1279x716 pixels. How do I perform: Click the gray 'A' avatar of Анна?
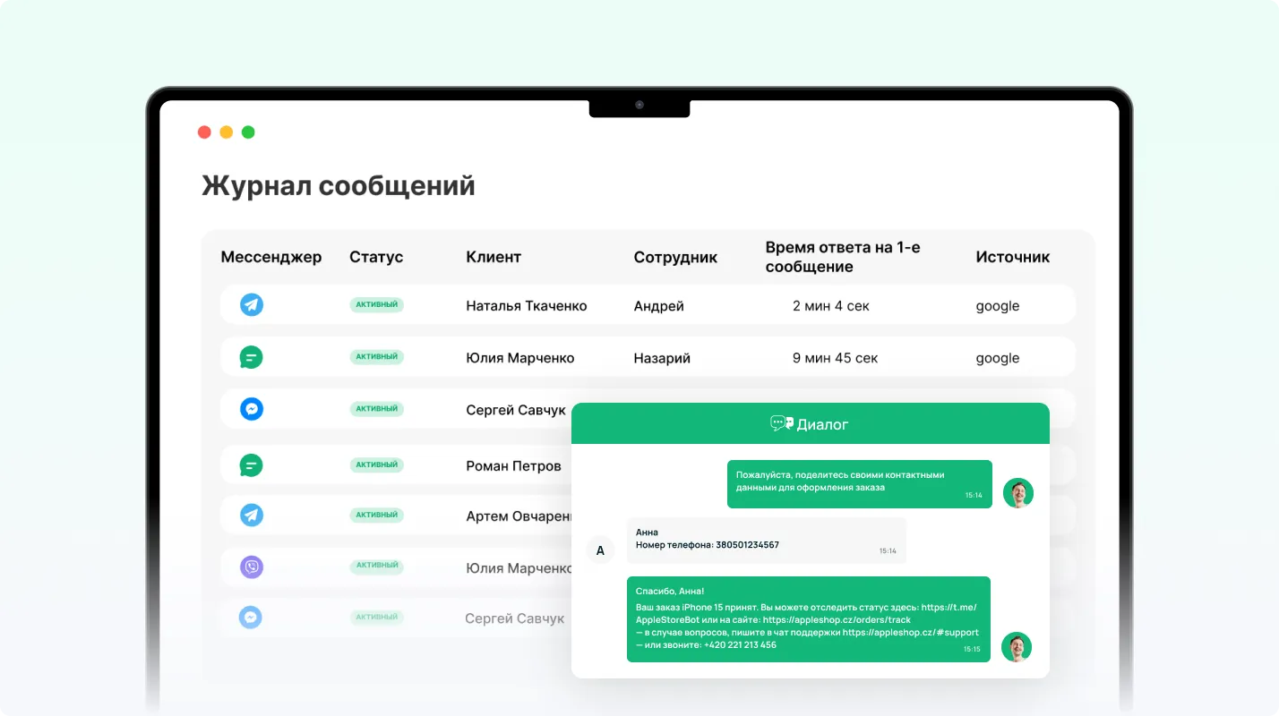coord(600,550)
